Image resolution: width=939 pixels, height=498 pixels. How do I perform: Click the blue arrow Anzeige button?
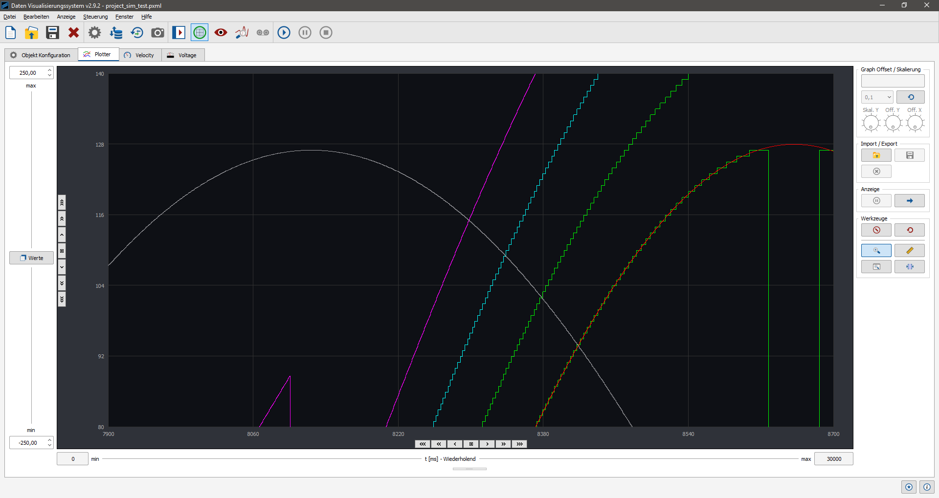click(x=910, y=201)
